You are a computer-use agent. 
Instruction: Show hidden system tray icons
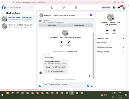coord(110,95)
